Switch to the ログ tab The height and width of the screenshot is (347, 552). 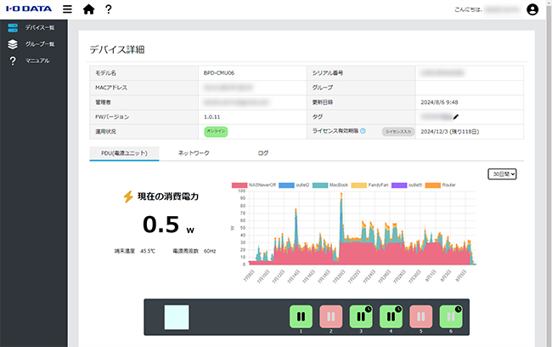pos(263,153)
